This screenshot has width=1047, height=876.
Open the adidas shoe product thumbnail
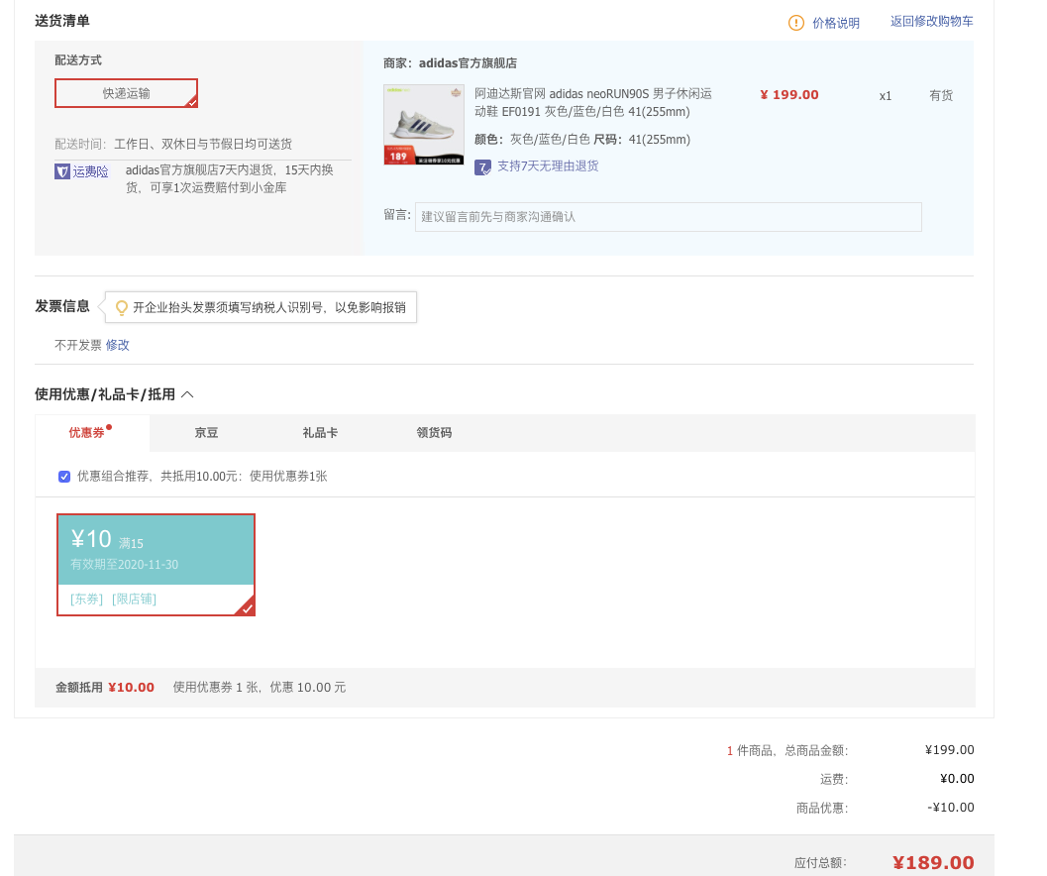(x=423, y=124)
